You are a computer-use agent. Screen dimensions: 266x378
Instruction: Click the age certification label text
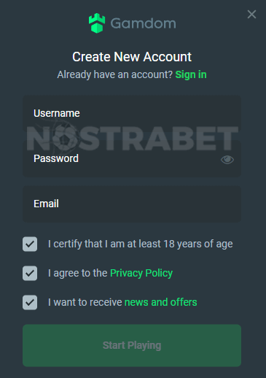pyautogui.click(x=140, y=244)
